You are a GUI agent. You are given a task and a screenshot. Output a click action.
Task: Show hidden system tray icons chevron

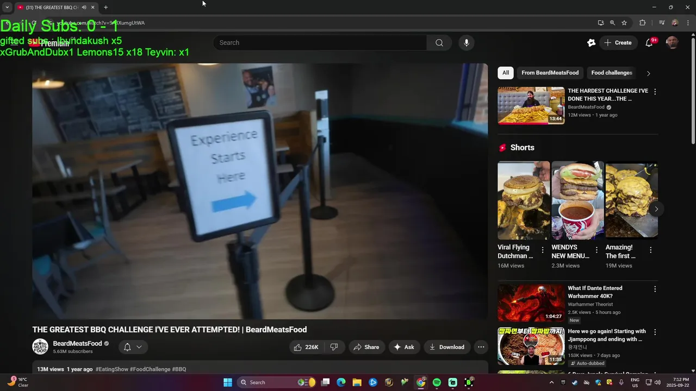tap(551, 382)
